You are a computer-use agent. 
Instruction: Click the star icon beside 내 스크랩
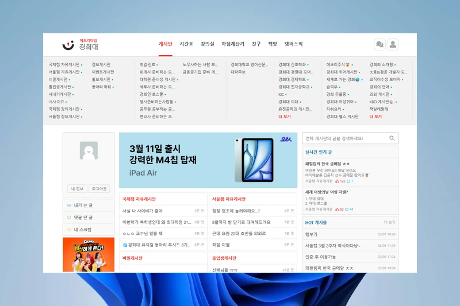(69, 230)
